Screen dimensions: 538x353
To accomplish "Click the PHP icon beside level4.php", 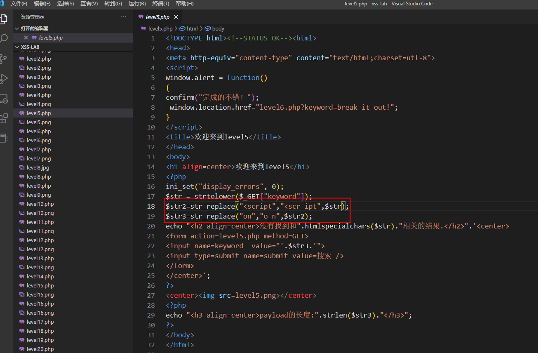I will click(x=22, y=95).
